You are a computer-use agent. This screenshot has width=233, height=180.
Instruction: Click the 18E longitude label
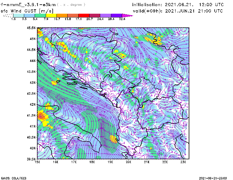(92, 162)
